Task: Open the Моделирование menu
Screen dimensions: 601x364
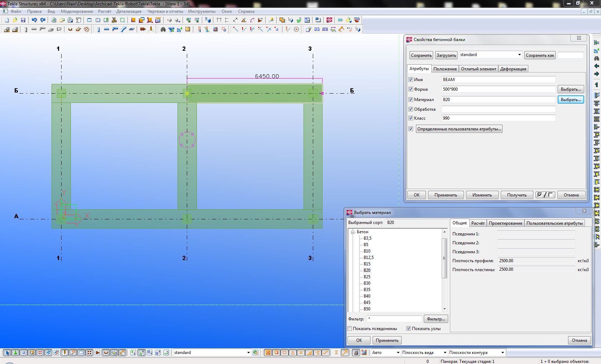Action: (x=77, y=11)
